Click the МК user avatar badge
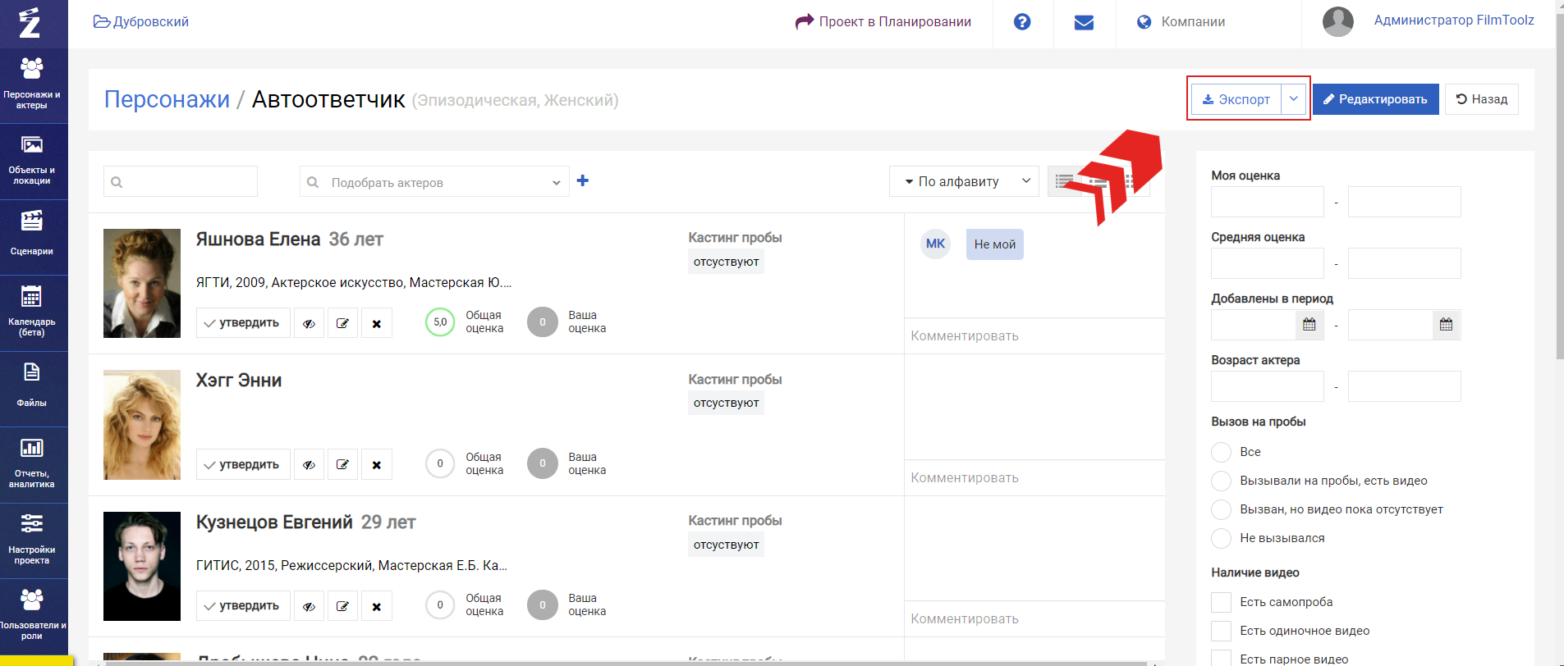Image resolution: width=1564 pixels, height=666 pixels. tap(935, 244)
